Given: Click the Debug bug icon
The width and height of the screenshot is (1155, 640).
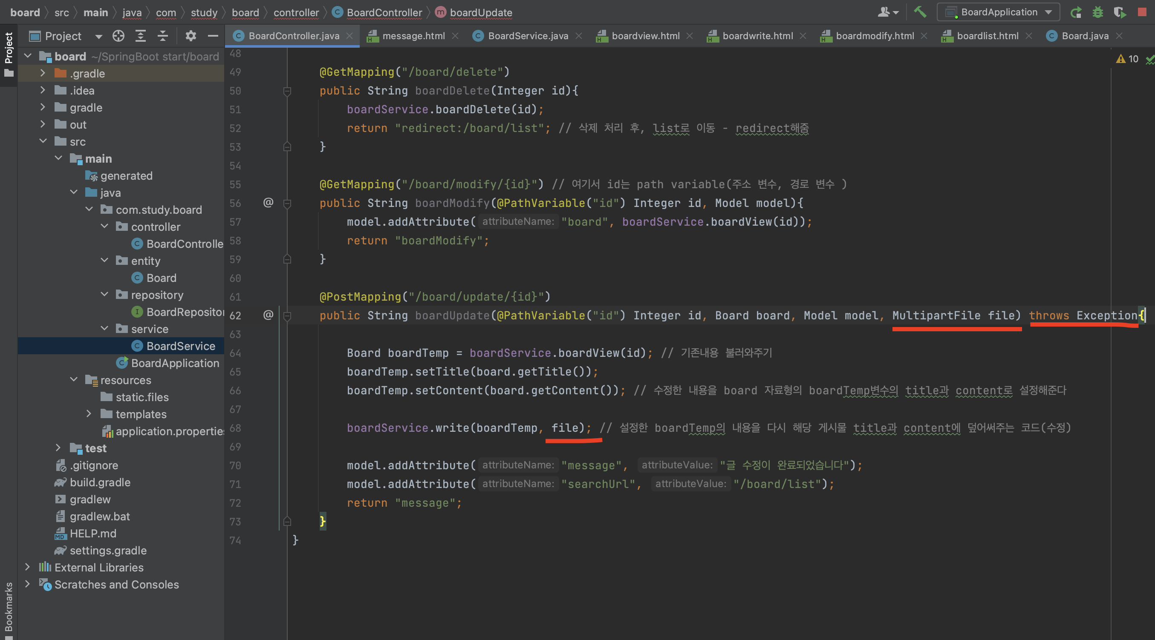Looking at the screenshot, I should click(1097, 12).
